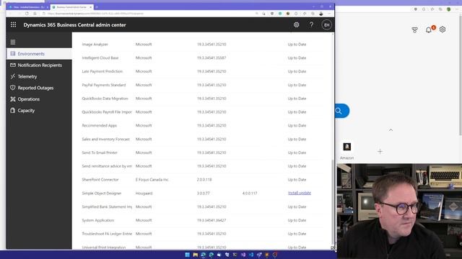Open rewards trophy icon in background window

pyautogui.click(x=414, y=29)
